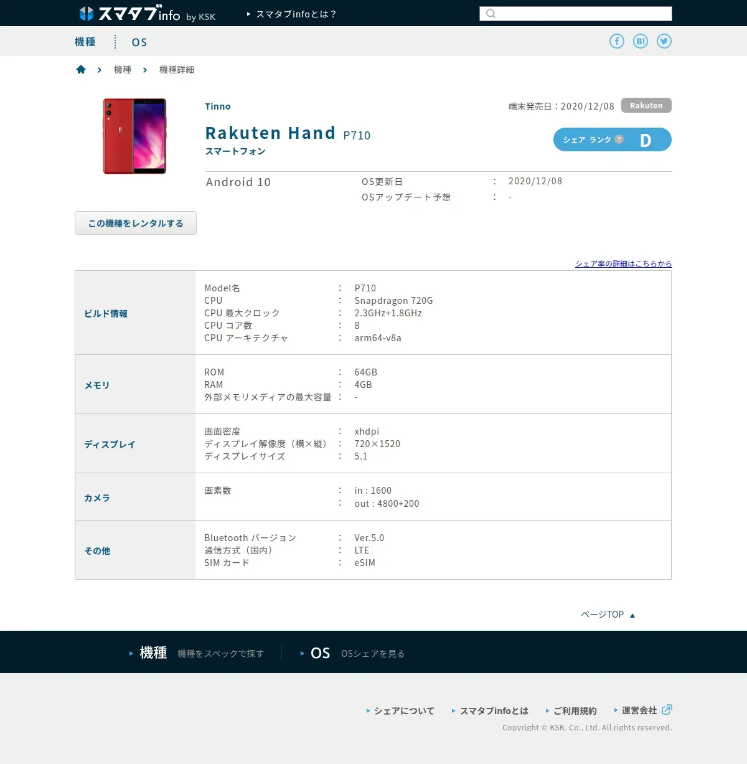
Task: Click the ページTOP up arrow icon
Action: (x=632, y=615)
